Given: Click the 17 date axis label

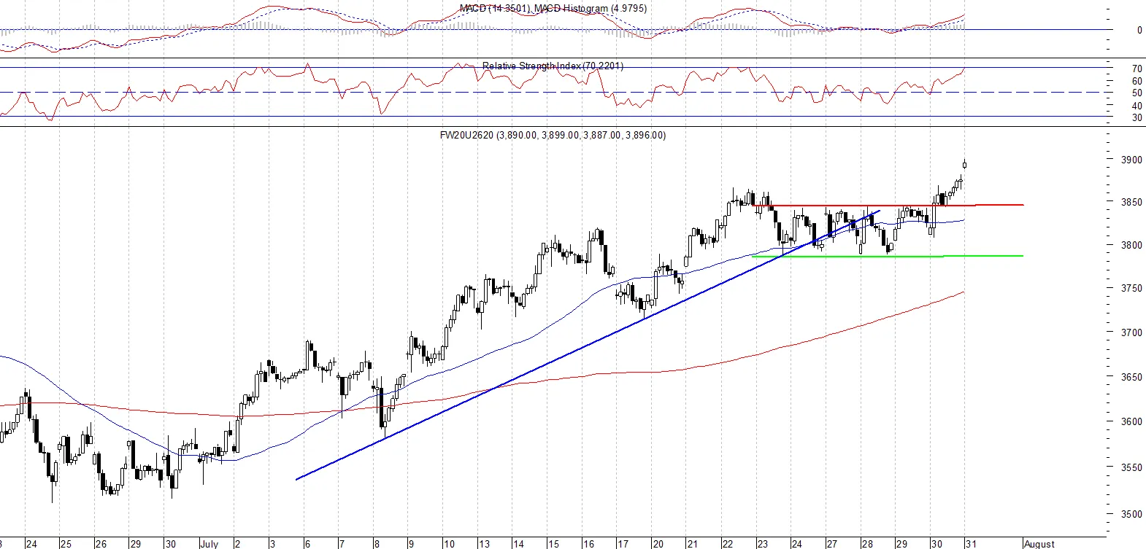Looking at the screenshot, I should click(x=623, y=544).
